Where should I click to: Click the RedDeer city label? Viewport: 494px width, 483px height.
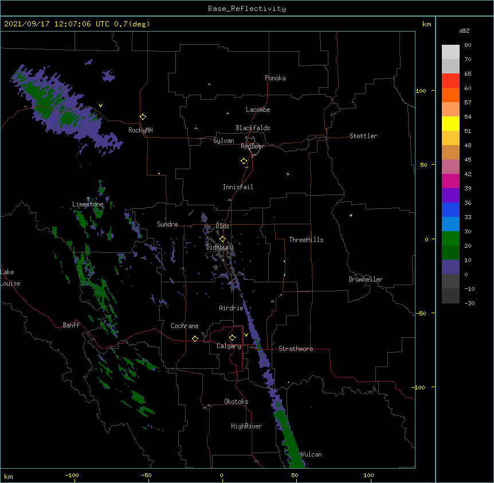click(x=252, y=146)
